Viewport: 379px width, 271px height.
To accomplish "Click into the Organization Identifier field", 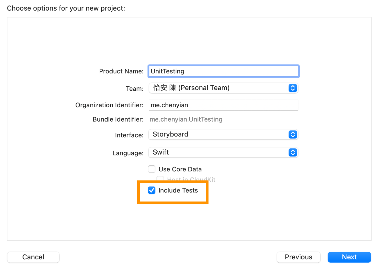I will (223, 105).
